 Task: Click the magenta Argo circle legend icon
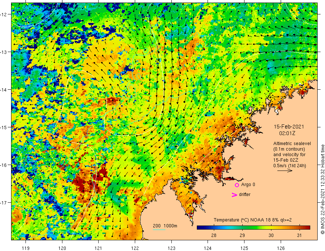coord(237,185)
